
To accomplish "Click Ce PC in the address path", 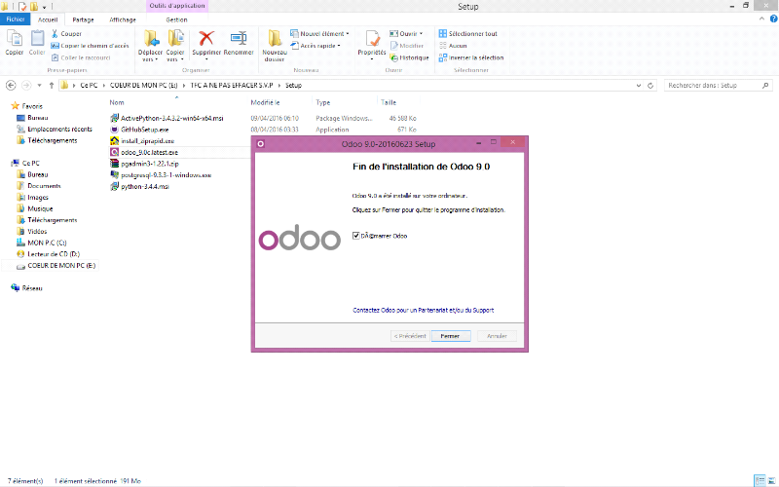I will (x=89, y=86).
